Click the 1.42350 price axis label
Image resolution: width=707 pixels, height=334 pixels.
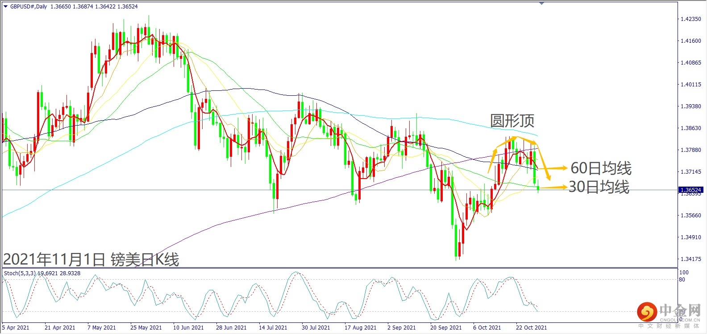pos(690,19)
